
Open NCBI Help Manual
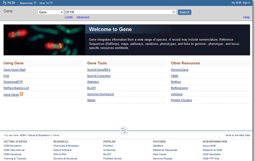tap(14, 150)
